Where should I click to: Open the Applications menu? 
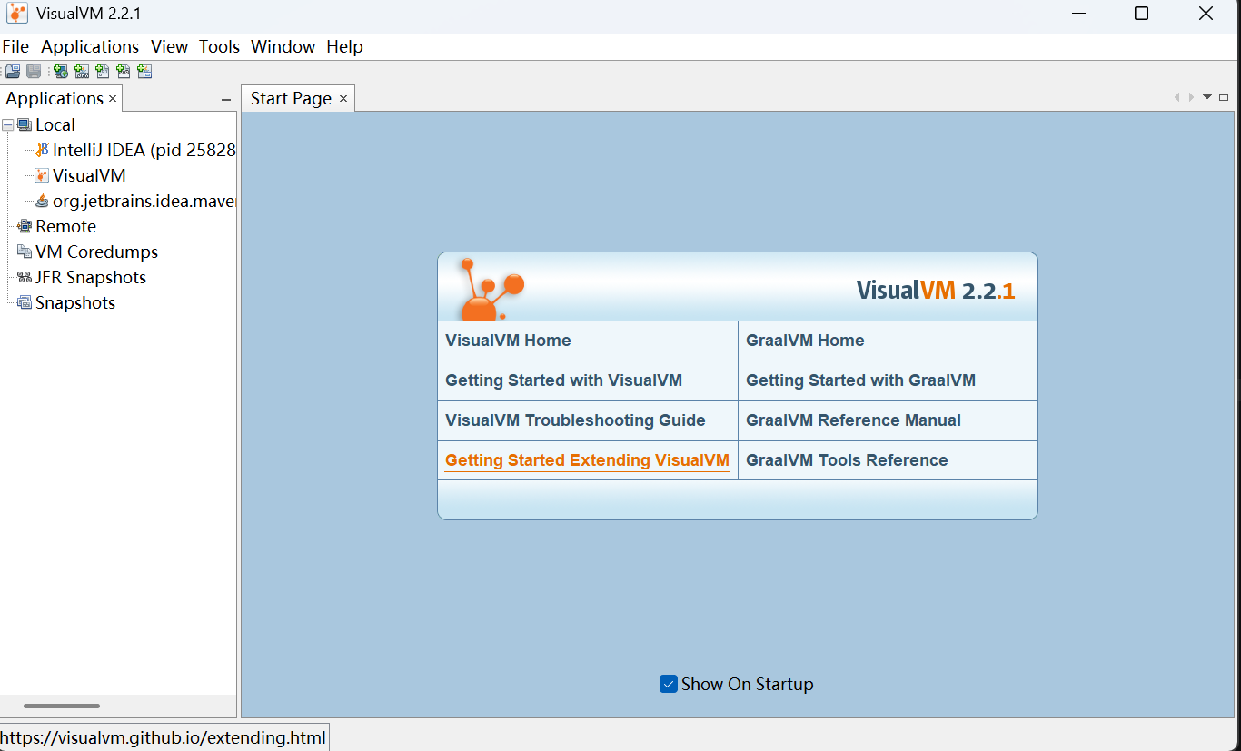[90, 46]
